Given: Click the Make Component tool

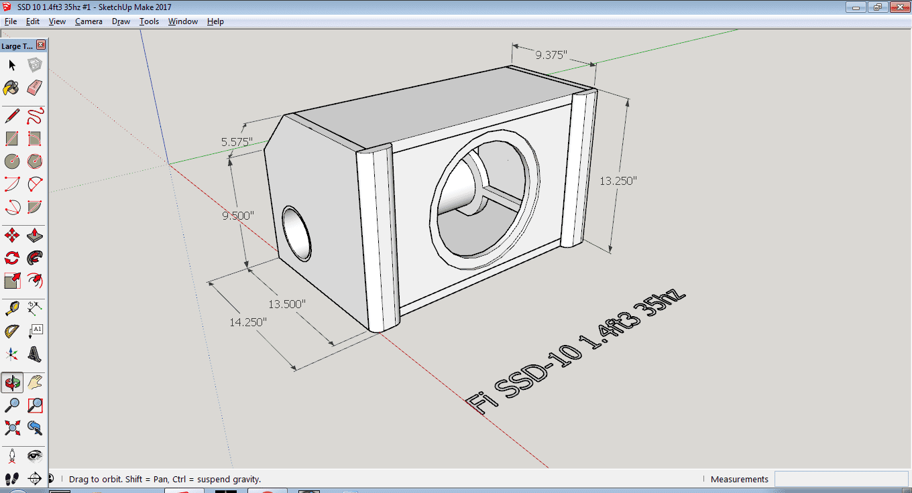Looking at the screenshot, I should coord(35,65).
